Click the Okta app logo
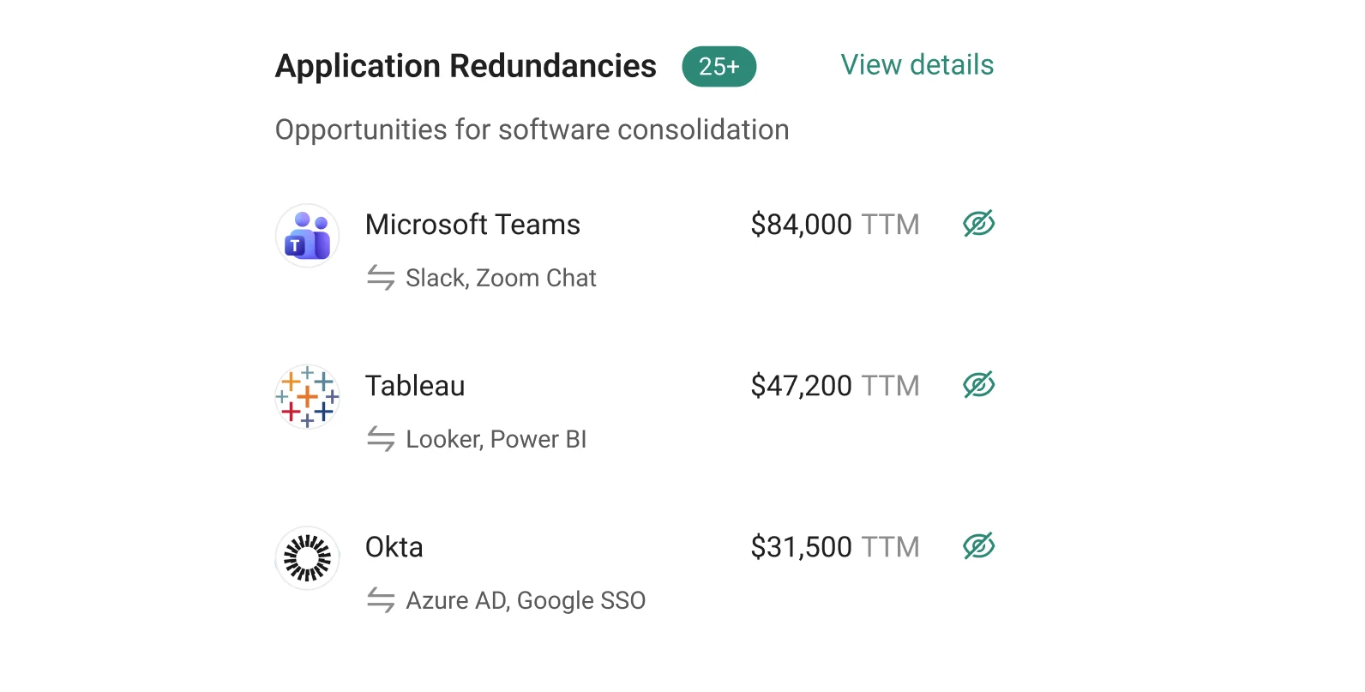 tap(307, 558)
